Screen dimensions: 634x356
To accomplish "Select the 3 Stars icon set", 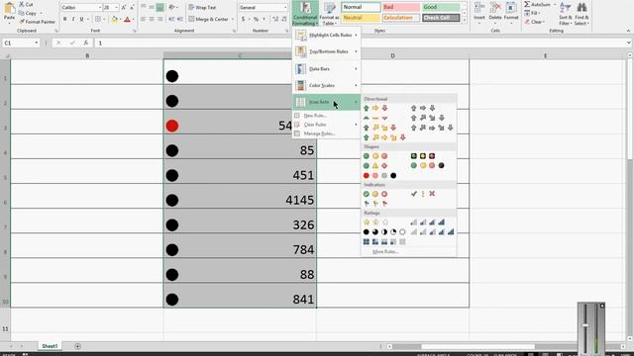I will click(x=375, y=222).
